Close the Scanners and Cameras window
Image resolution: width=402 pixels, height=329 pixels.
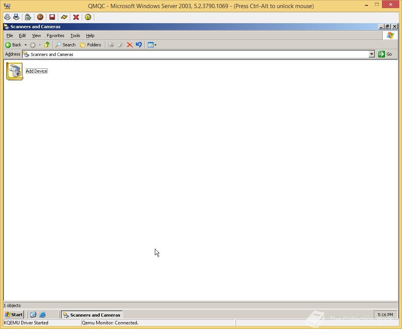(x=395, y=27)
